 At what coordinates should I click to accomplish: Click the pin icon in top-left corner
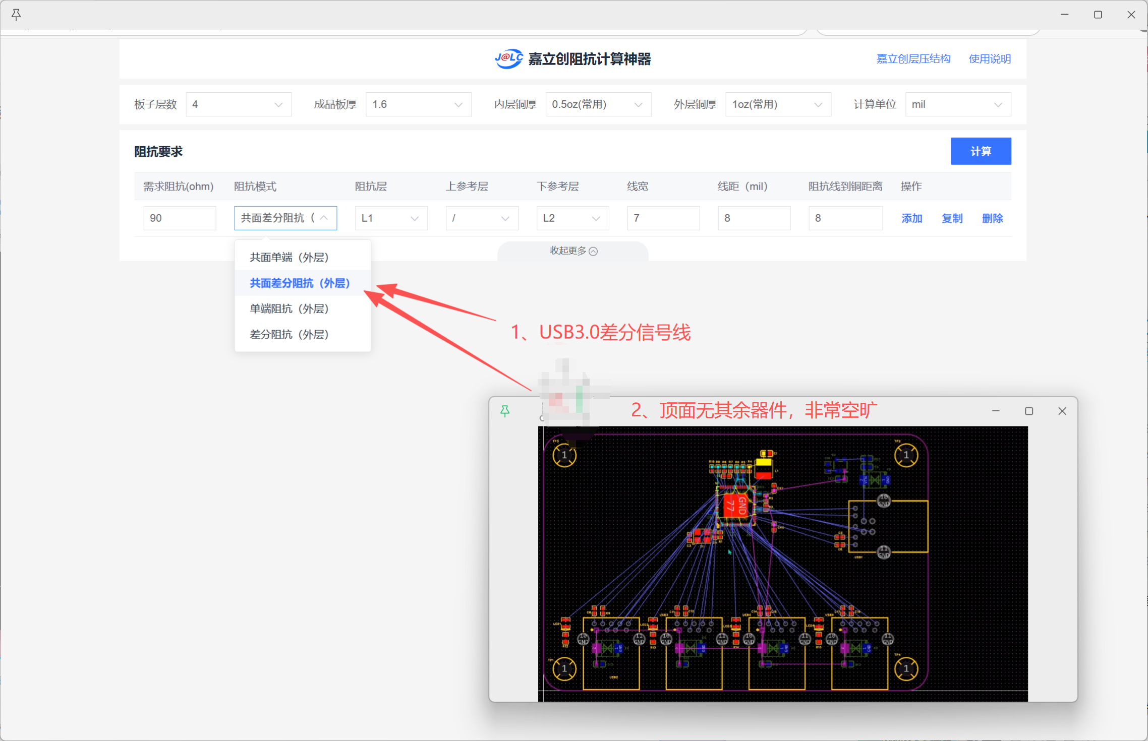pyautogui.click(x=16, y=15)
